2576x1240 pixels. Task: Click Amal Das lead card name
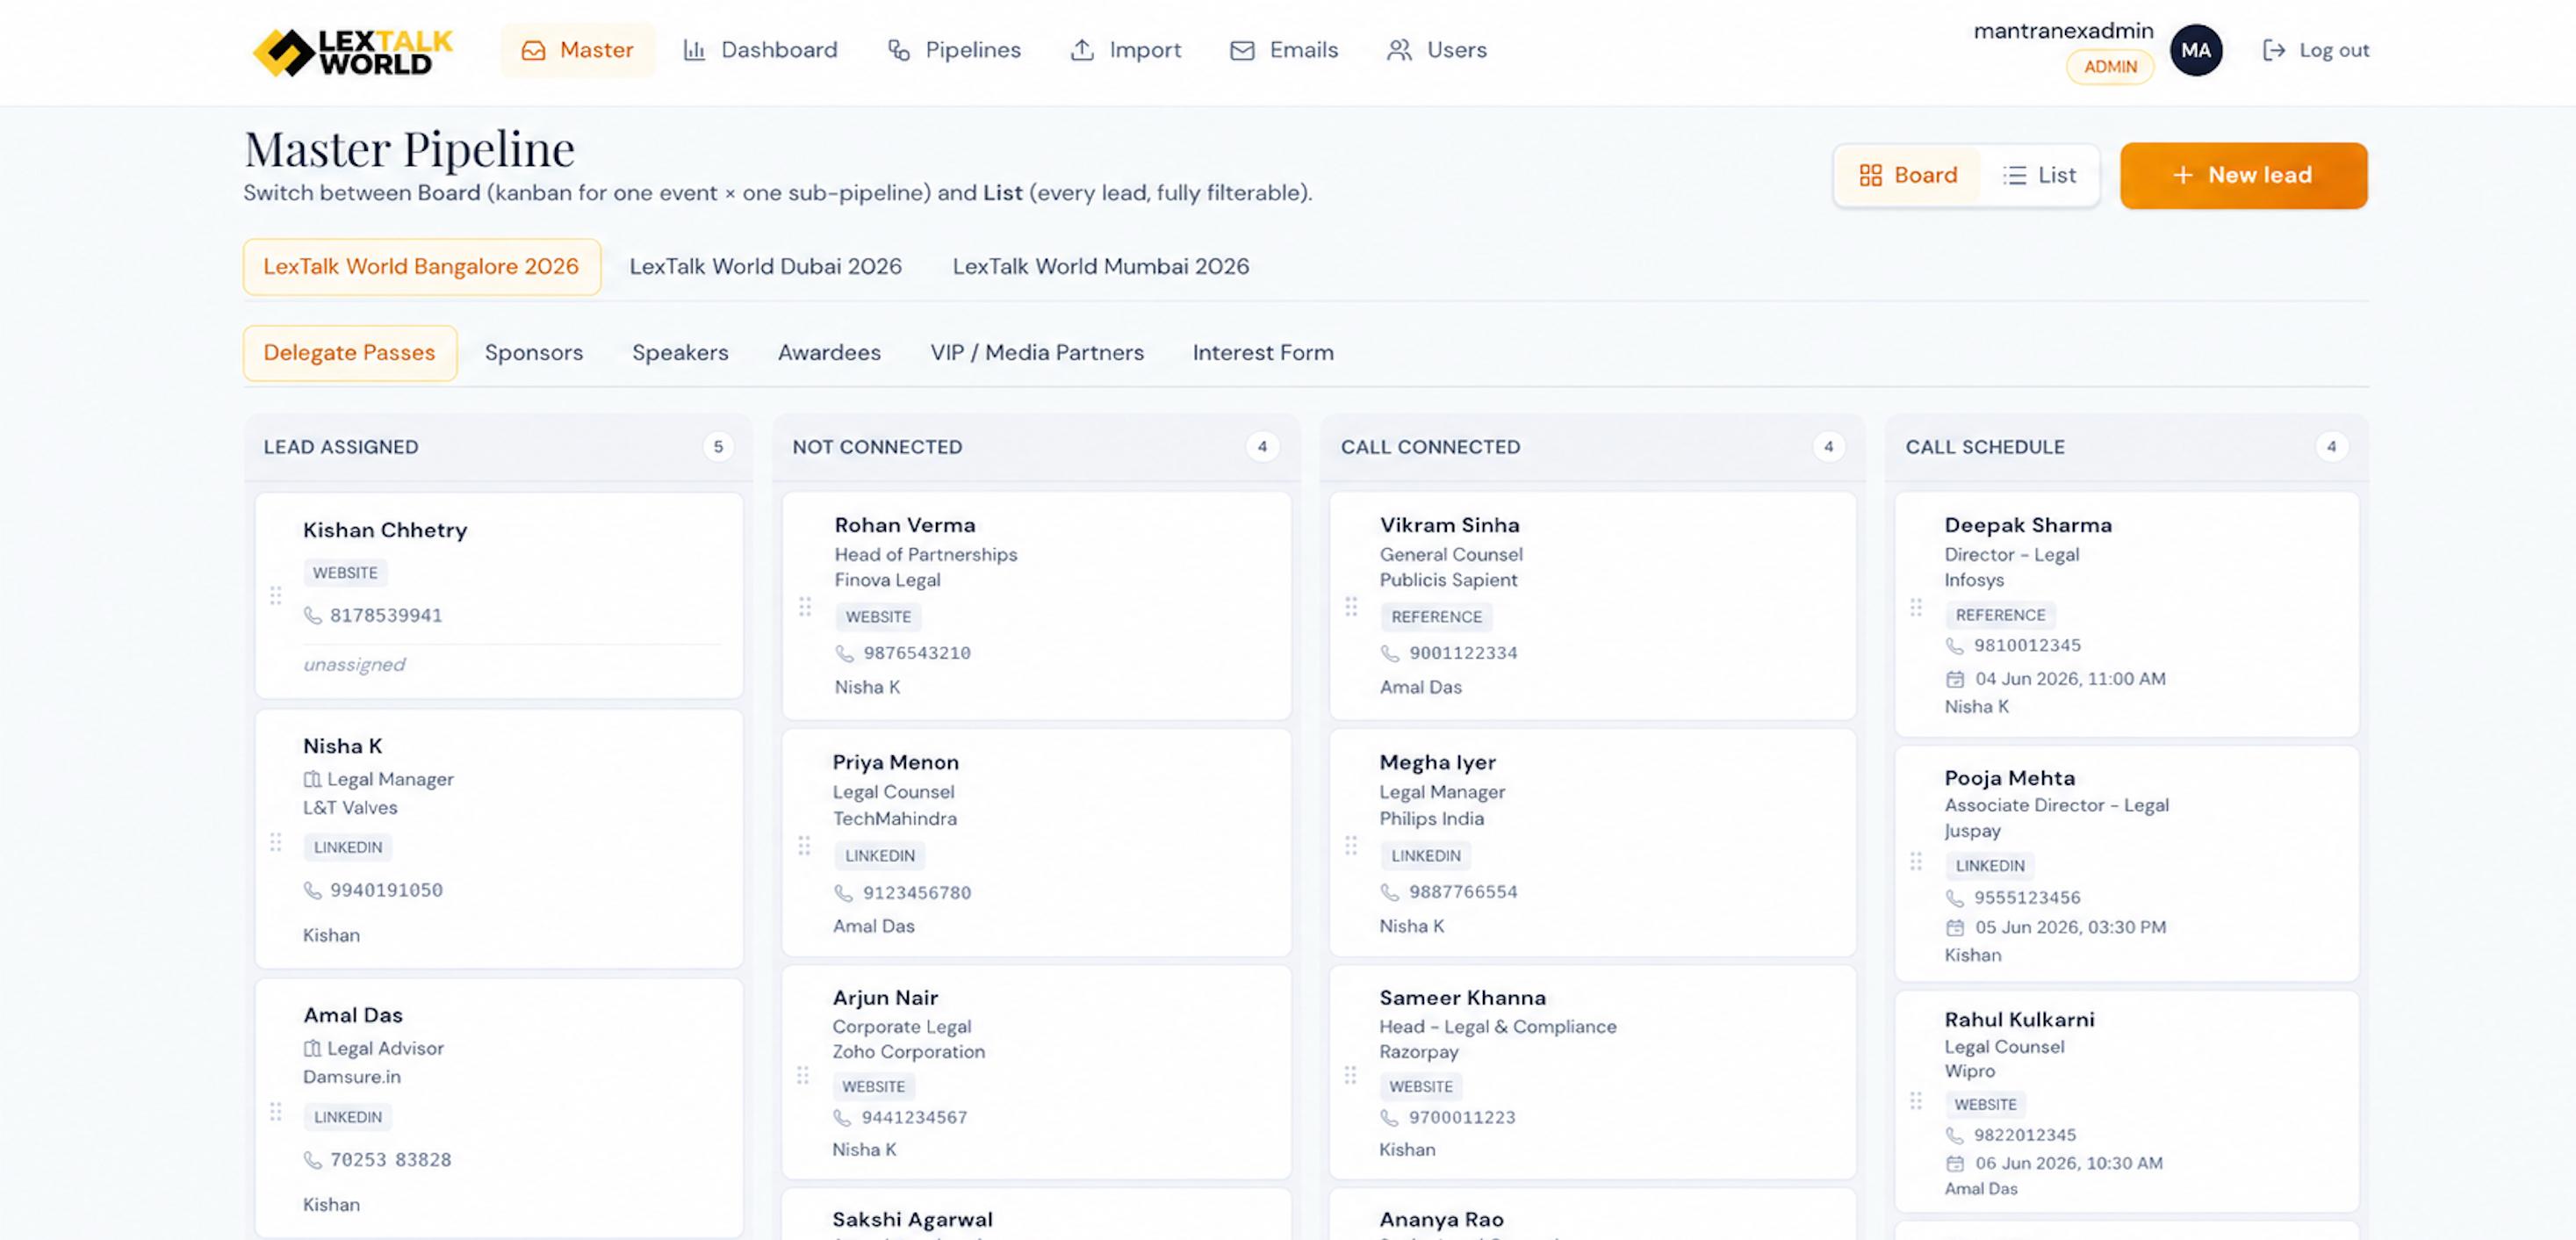point(353,1015)
